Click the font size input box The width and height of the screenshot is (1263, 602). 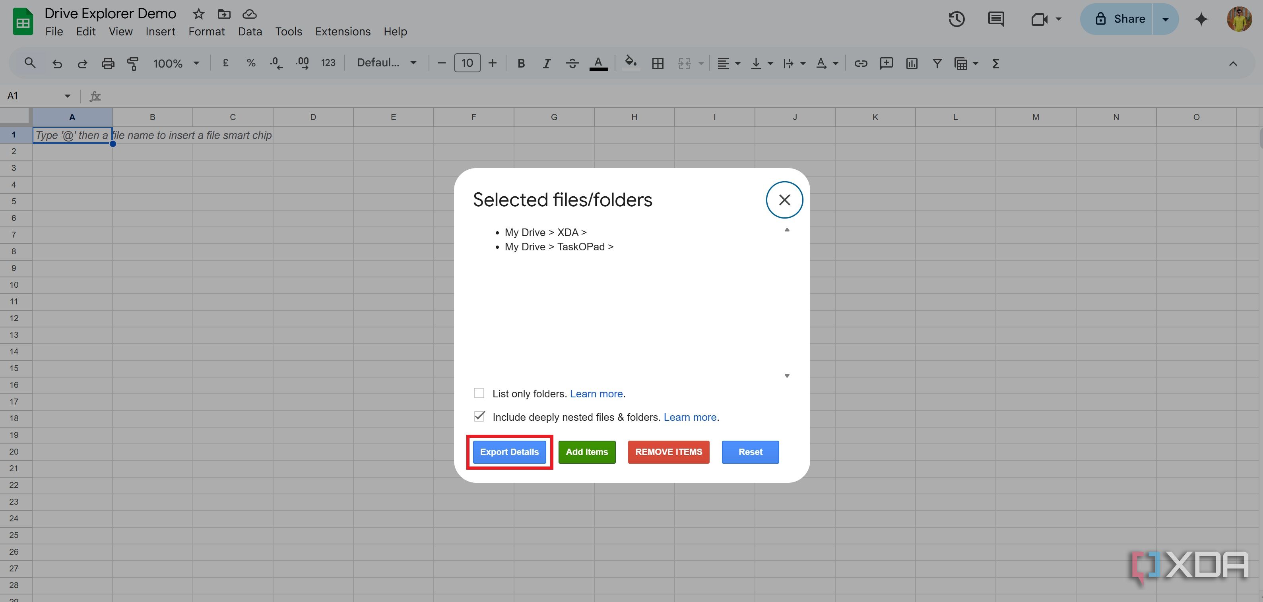click(x=467, y=63)
